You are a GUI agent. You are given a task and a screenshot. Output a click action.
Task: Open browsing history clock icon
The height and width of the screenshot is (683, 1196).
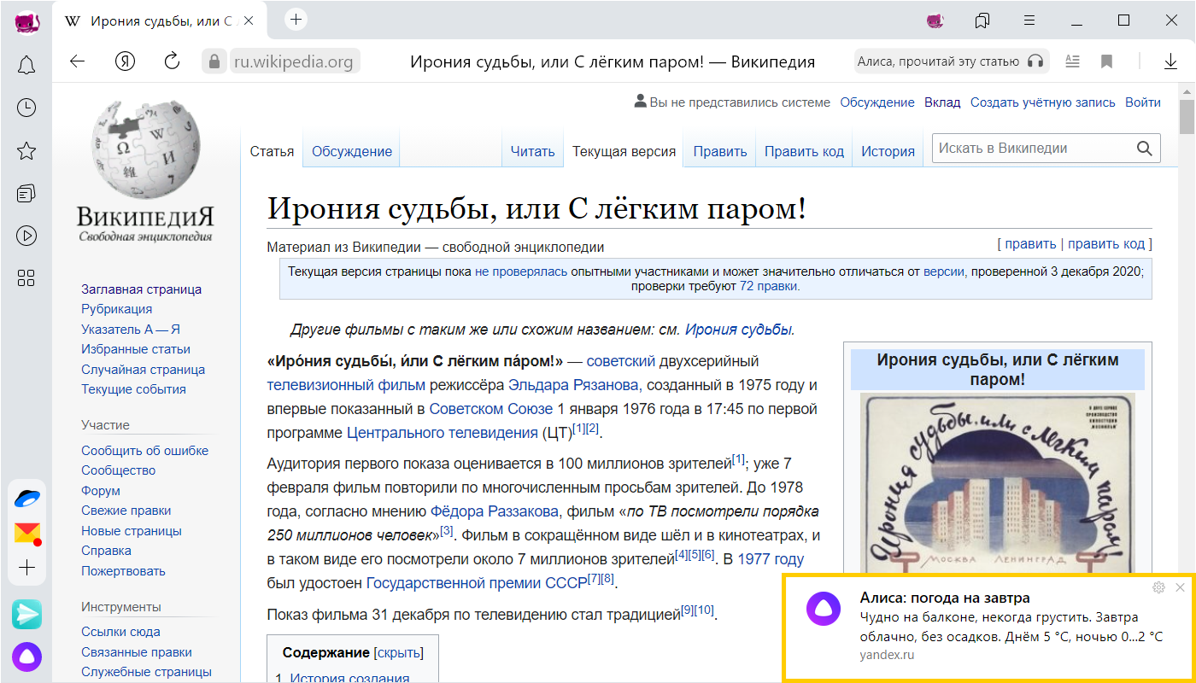click(x=26, y=108)
